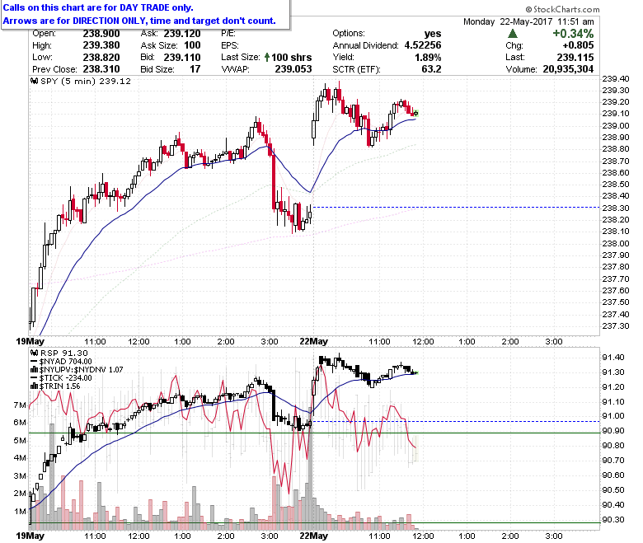This screenshot has width=643, height=543.
Task: Click the Yield value 1.89%
Action: click(x=428, y=57)
